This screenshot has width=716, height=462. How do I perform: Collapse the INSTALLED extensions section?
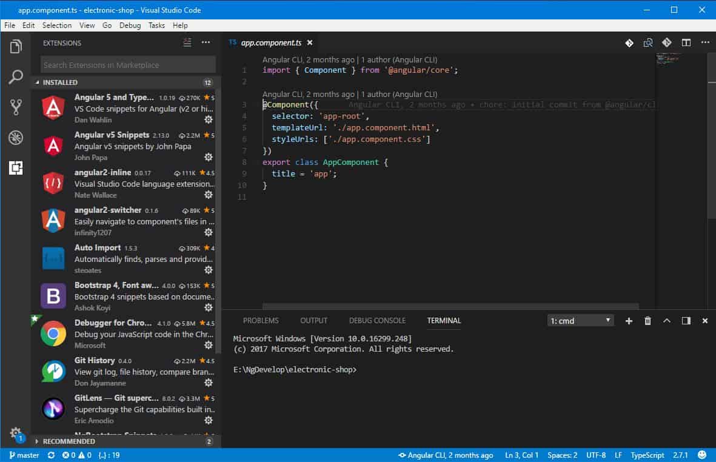[x=125, y=82]
